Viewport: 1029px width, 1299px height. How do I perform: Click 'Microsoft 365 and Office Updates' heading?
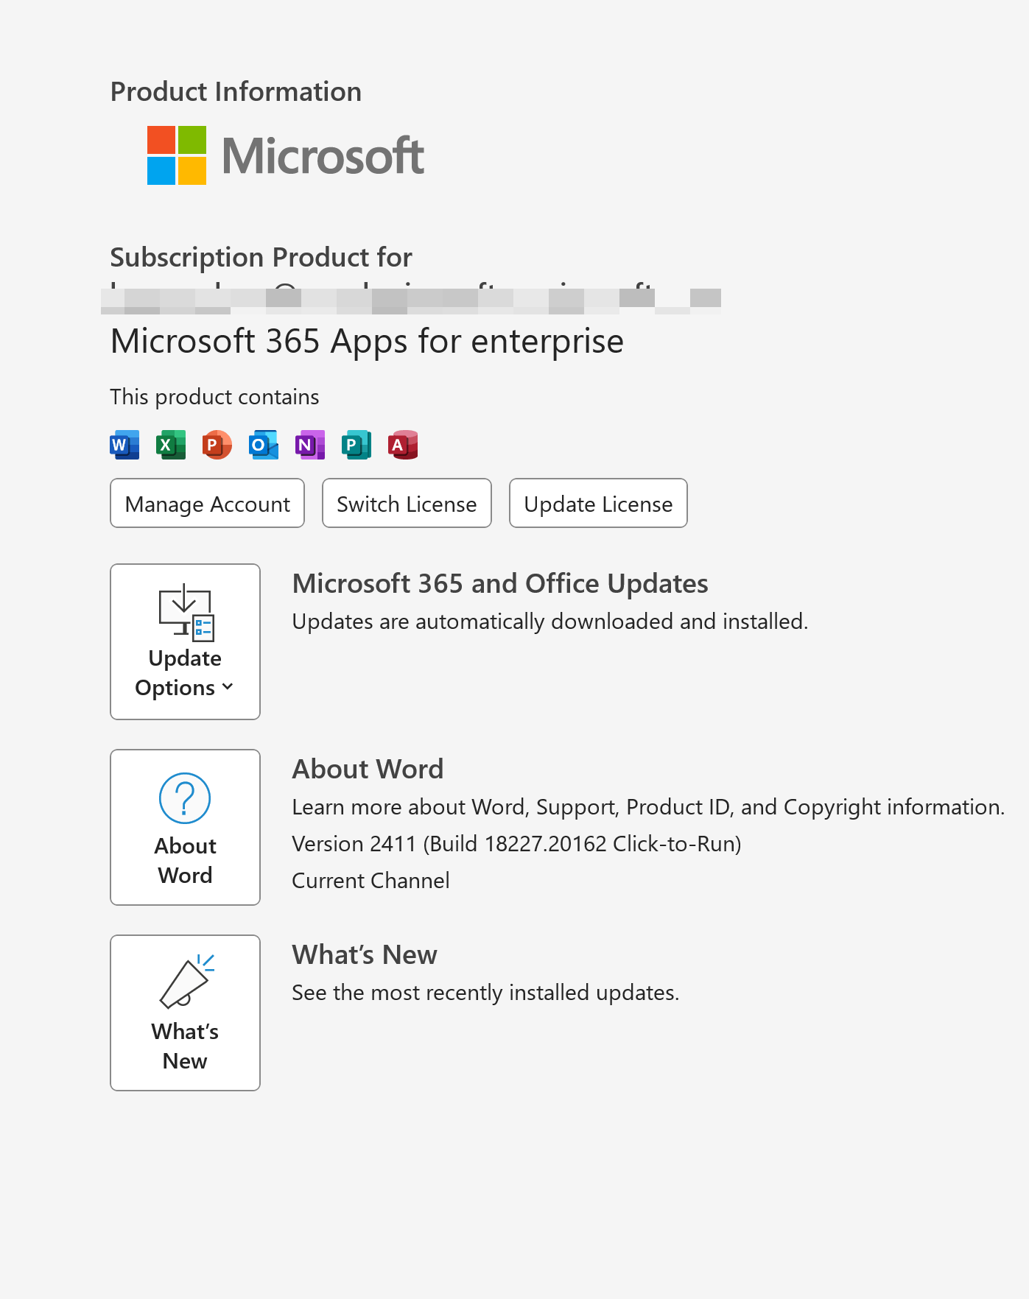point(500,584)
